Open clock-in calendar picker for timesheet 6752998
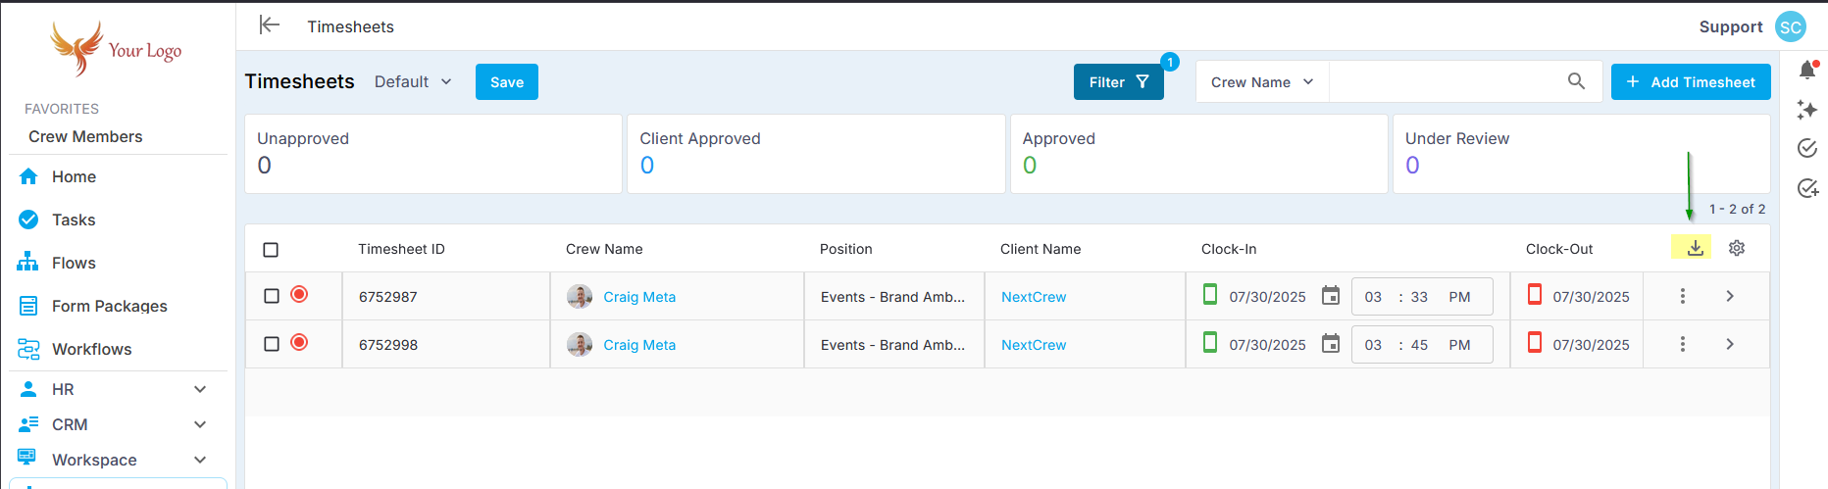The height and width of the screenshot is (489, 1828). coord(1330,344)
